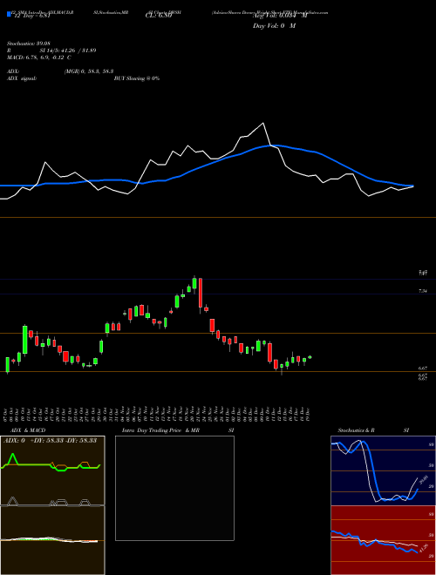Screen dimensions: 436x575
Task: Click the ADX green line chart panel
Action: 52,470
